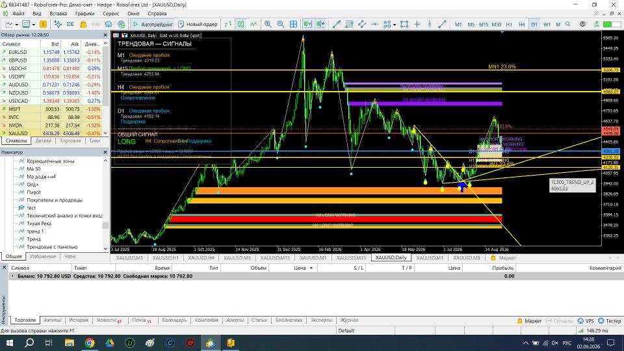Click the sparkle AI assistant icon

pyautogui.click(x=58, y=24)
